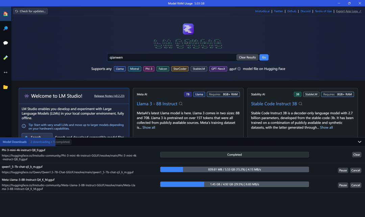Select the Model Downloads tab
Image resolution: width=365 pixels, height=217 pixels.
(15, 142)
